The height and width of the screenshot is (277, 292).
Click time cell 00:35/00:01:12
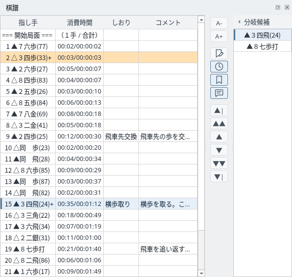point(80,204)
